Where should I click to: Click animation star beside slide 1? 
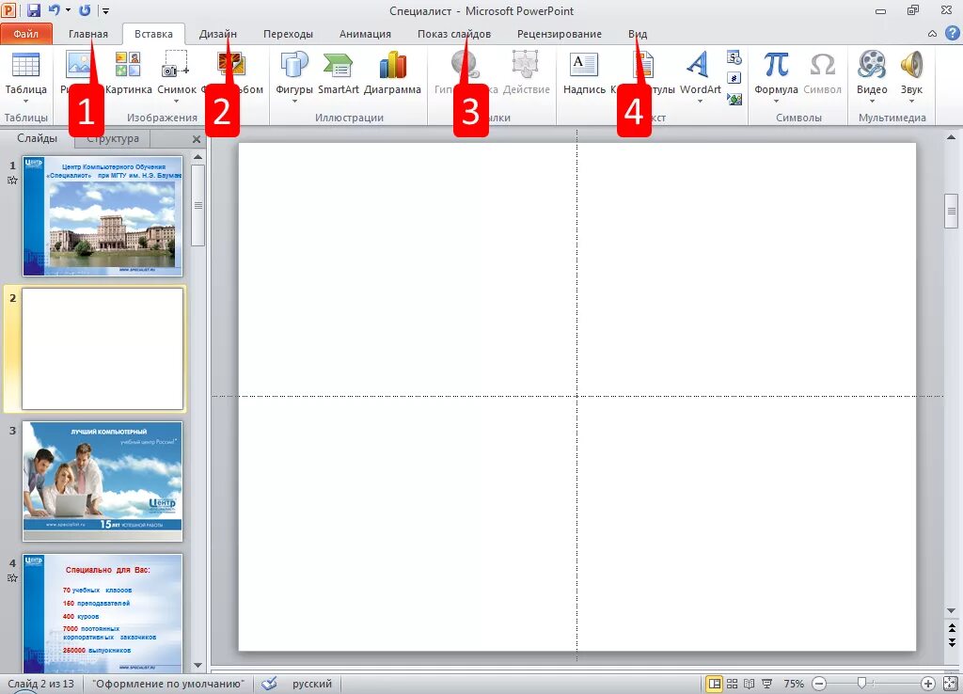point(12,180)
